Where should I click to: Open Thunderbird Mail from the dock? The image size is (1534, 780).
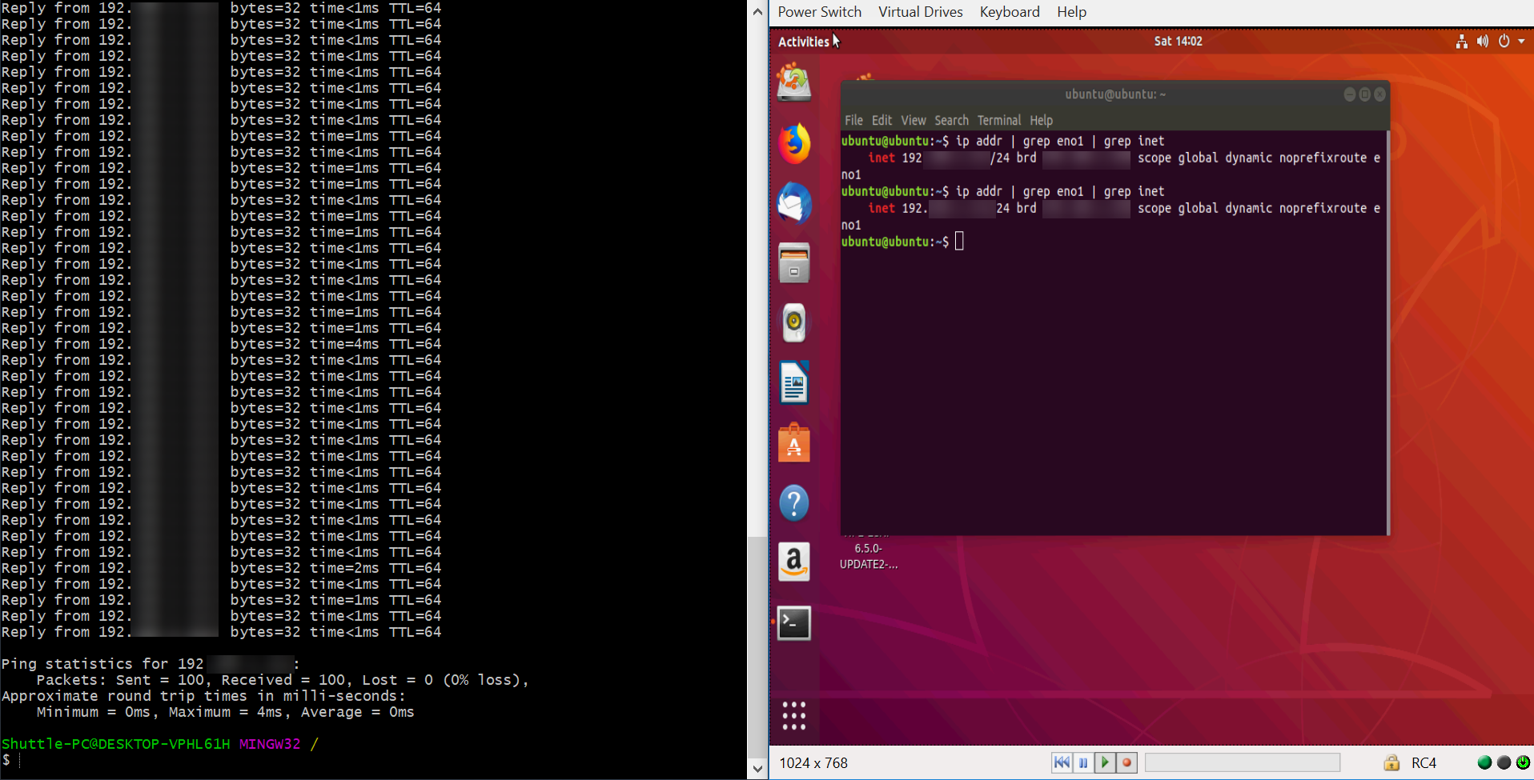tap(793, 203)
